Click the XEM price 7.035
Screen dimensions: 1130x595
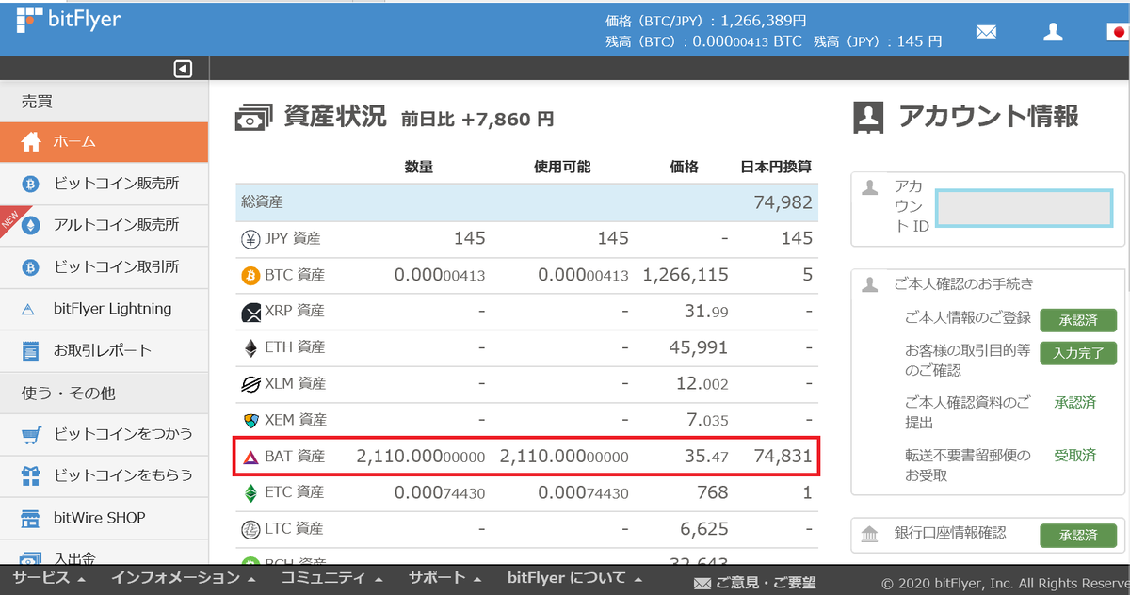707,420
